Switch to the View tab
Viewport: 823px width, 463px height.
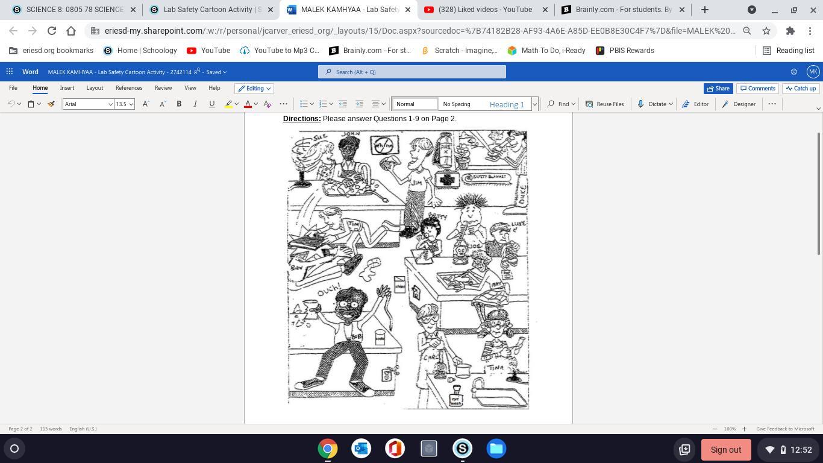[x=190, y=88]
